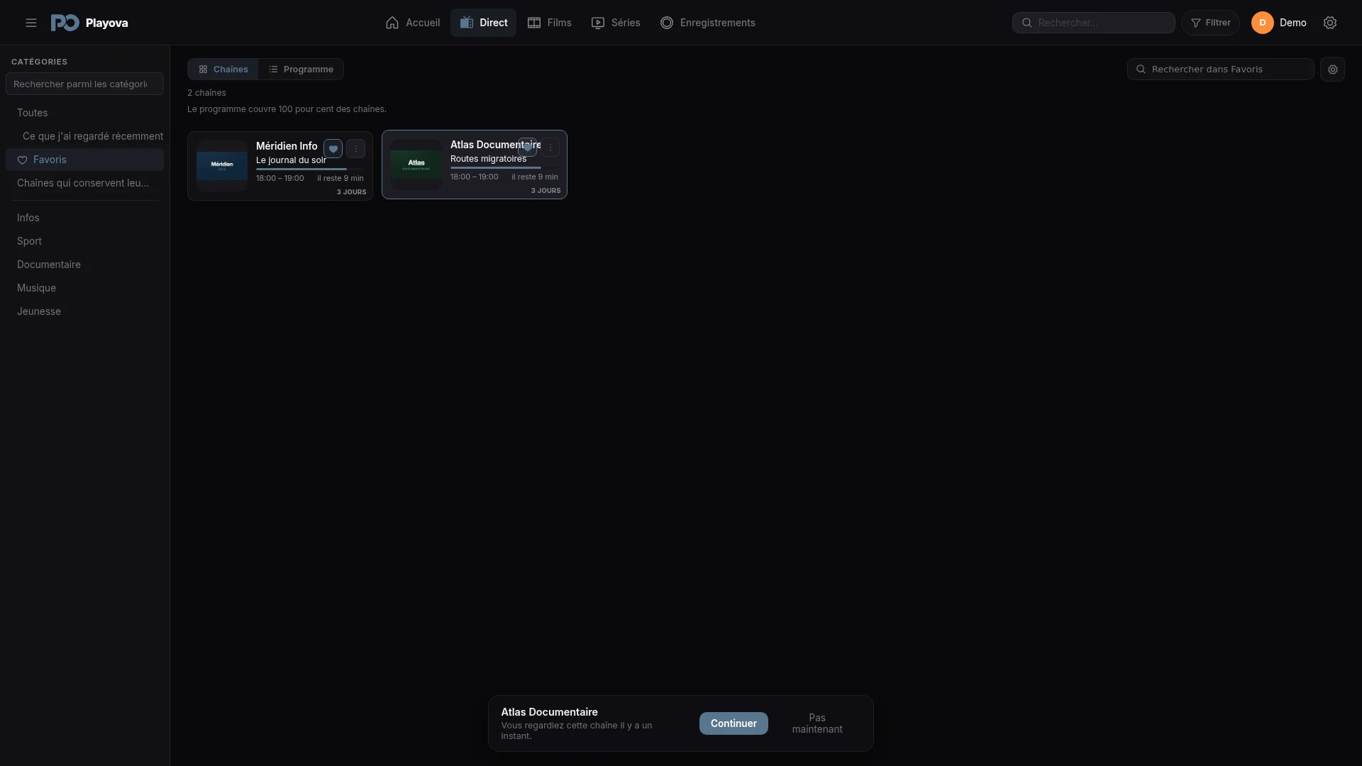1362x766 pixels.
Task: Click the Demo user avatar
Action: [x=1262, y=23]
